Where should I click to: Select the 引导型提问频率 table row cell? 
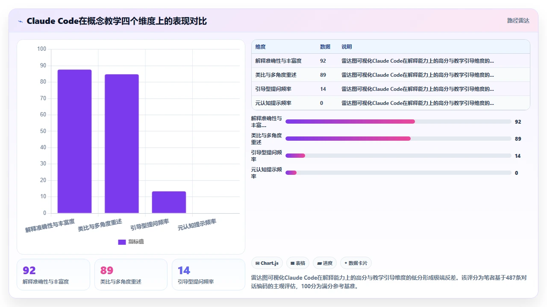(273, 89)
